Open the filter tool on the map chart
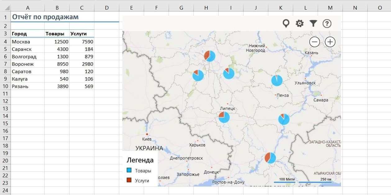 tap(313, 23)
